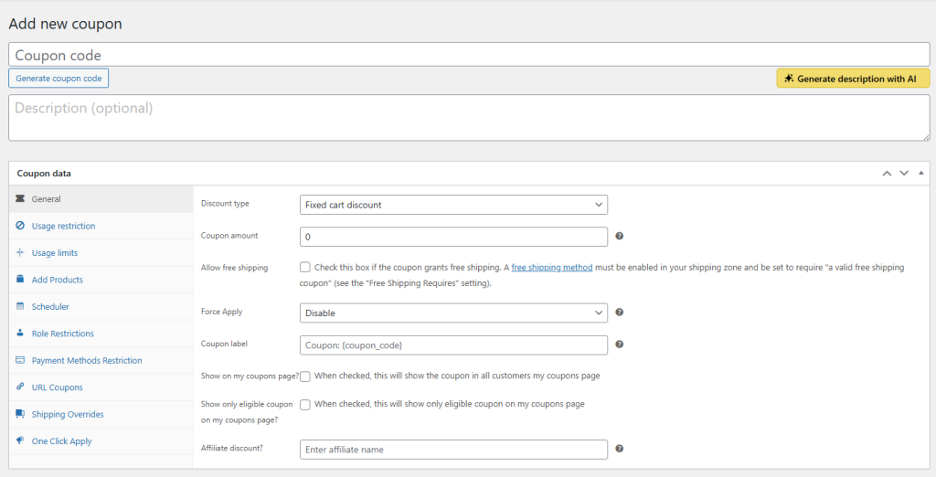Check Show on my coupons page
936x477 pixels.
click(x=305, y=376)
